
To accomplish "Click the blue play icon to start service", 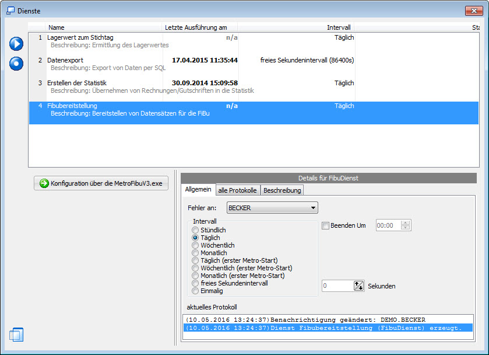I will tap(16, 44).
